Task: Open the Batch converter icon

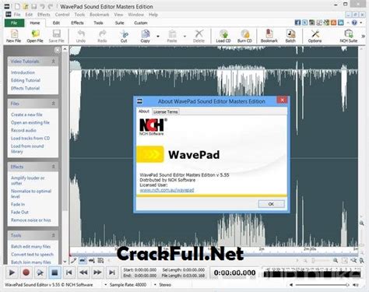Action: [290, 36]
